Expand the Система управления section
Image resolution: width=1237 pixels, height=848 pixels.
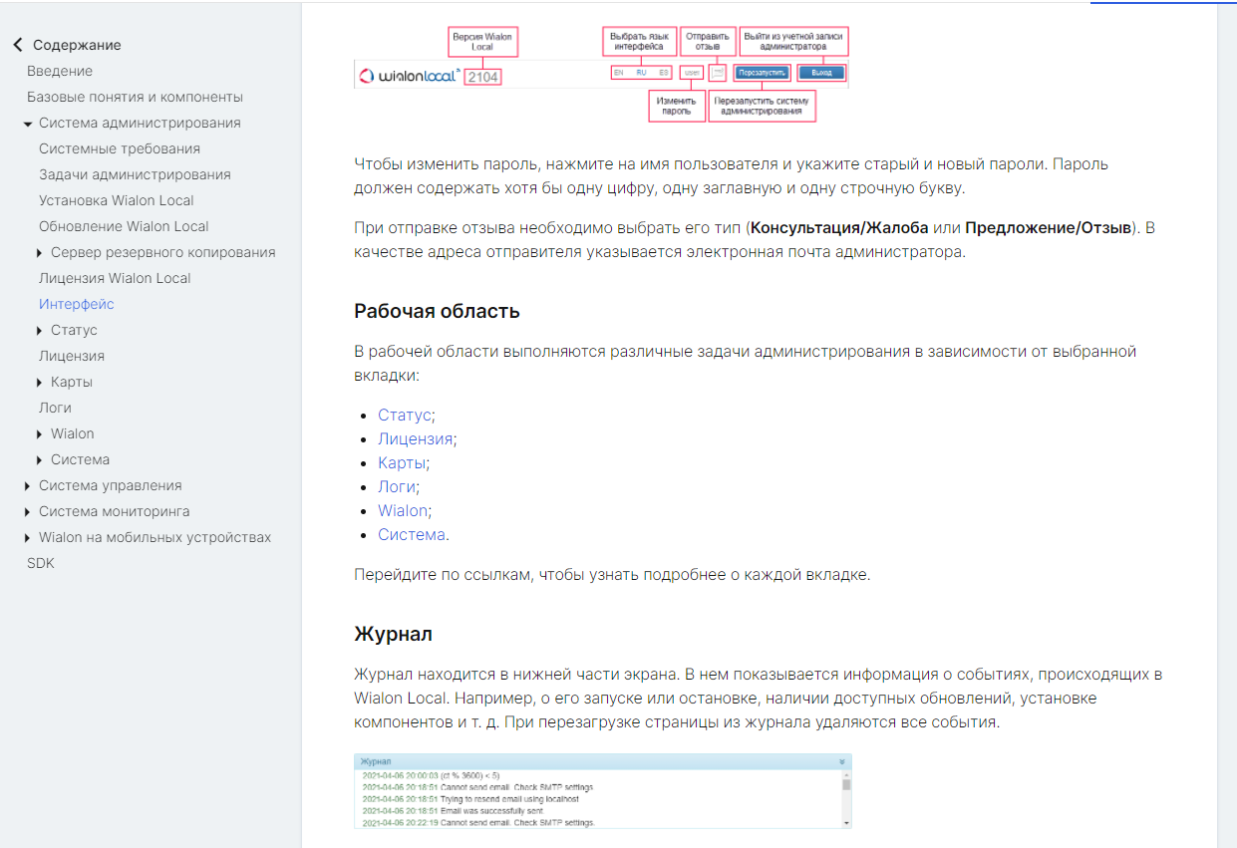28,486
